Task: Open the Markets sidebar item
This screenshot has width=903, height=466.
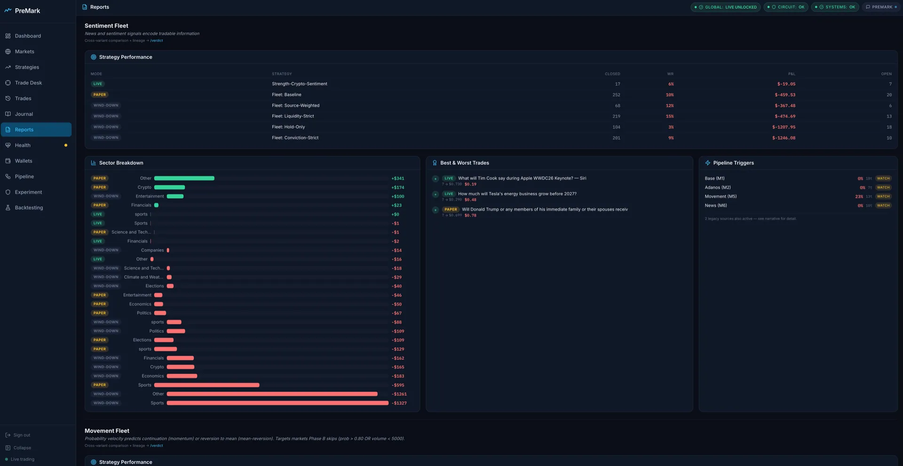Action: (36, 52)
